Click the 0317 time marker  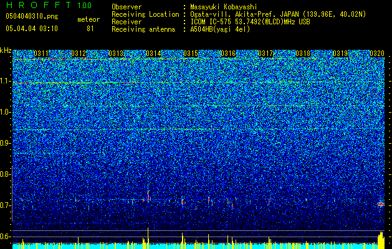pos(265,54)
